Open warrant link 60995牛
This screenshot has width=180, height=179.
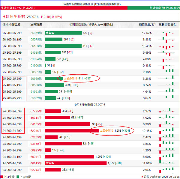click(x=36, y=150)
